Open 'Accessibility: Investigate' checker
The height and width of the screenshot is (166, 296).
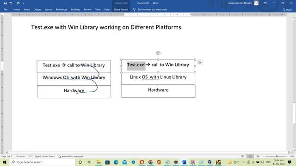(x=71, y=156)
